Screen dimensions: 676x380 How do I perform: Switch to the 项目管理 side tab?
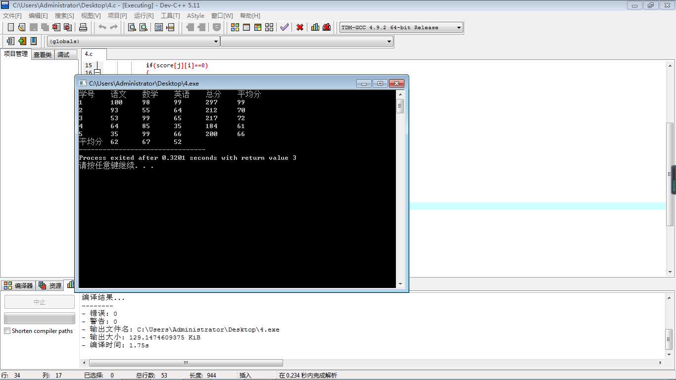tap(16, 54)
